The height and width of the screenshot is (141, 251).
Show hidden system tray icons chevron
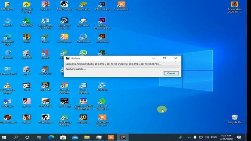[x=189, y=137]
